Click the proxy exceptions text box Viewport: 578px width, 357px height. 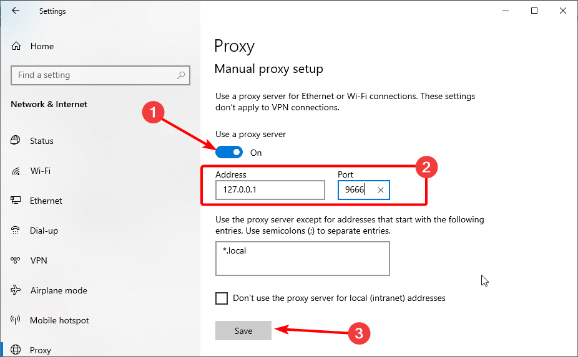303,259
